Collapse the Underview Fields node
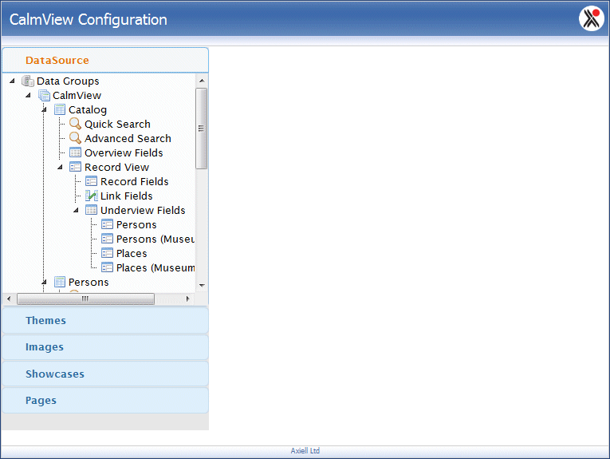Image resolution: width=610 pixels, height=459 pixels. tap(76, 210)
